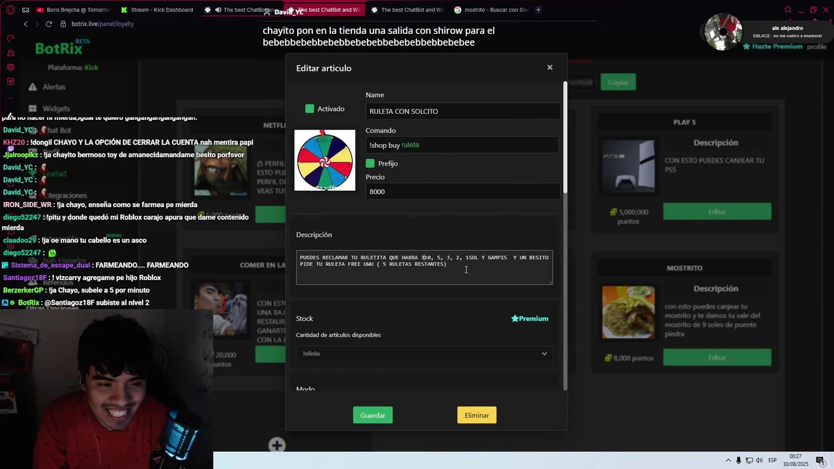Click the Widgets grid icon
The width and height of the screenshot is (834, 469).
[32, 108]
